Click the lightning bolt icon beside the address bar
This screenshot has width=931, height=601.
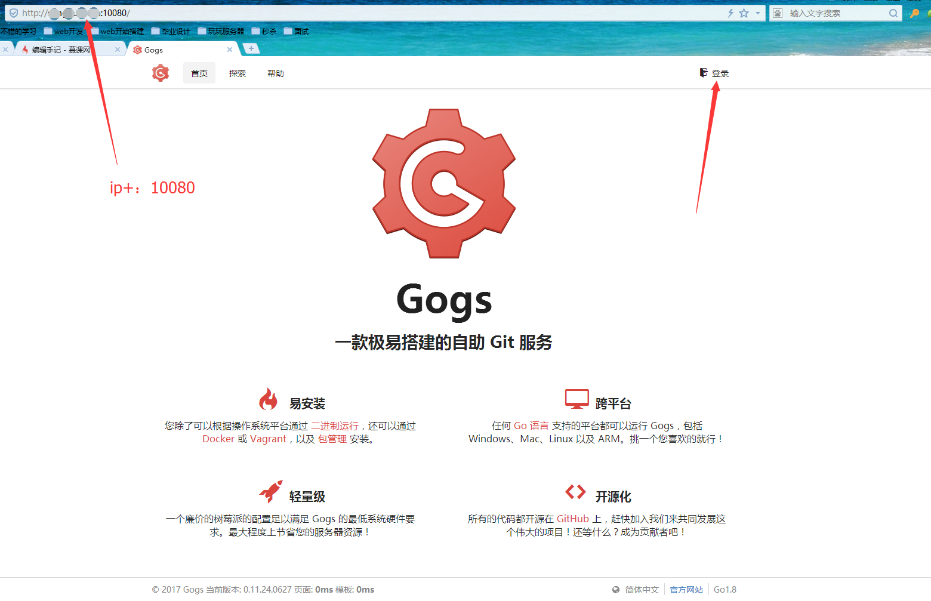(x=730, y=13)
